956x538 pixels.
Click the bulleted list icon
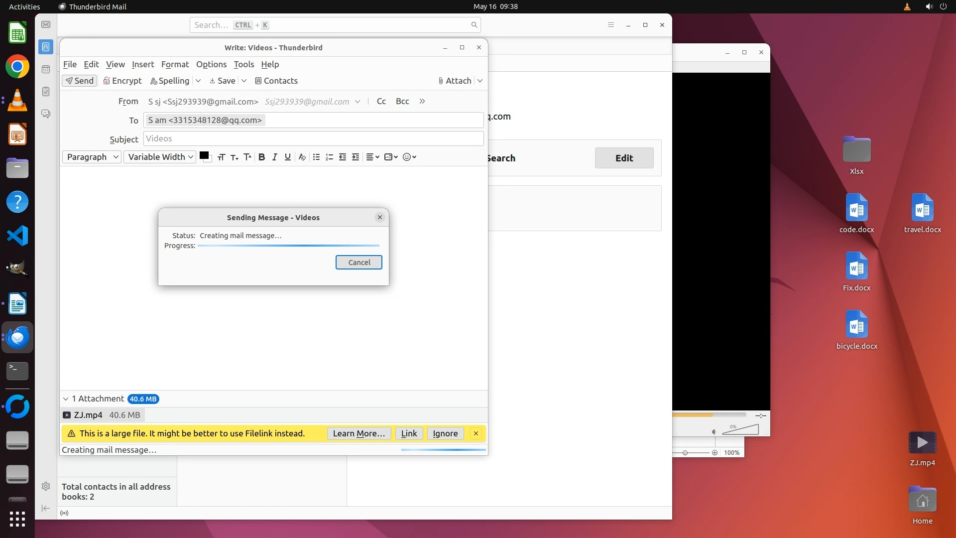coord(316,157)
